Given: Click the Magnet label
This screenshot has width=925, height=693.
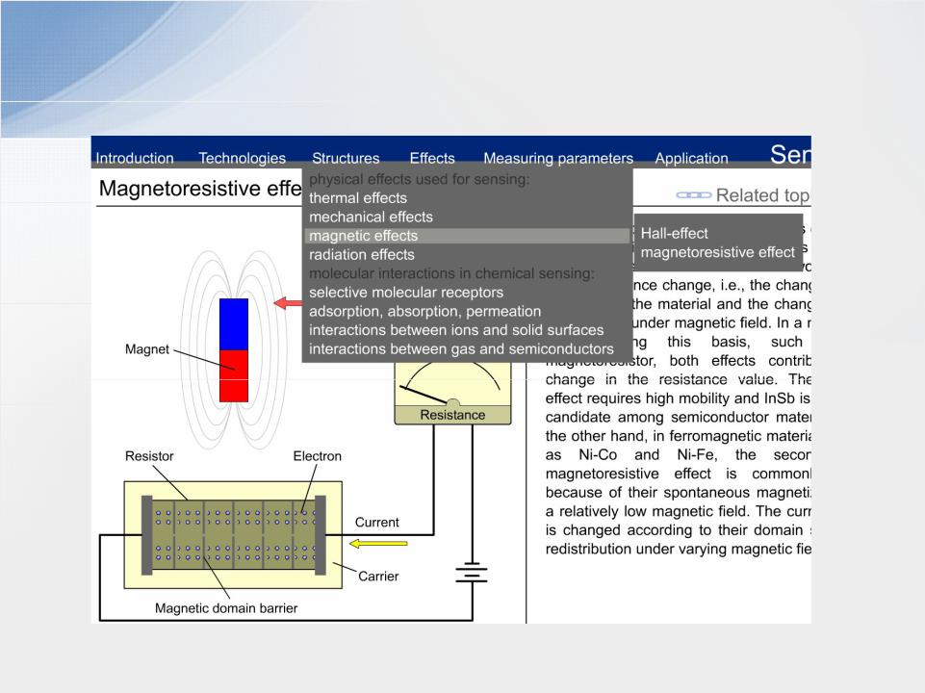Looking at the screenshot, I should tap(147, 349).
